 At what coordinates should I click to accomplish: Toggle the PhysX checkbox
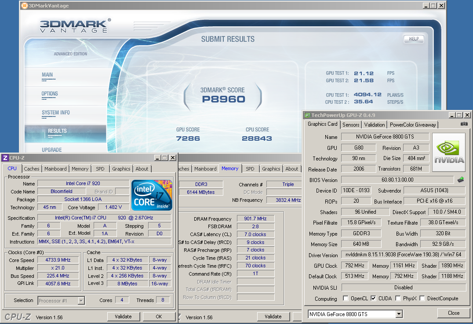point(398,299)
